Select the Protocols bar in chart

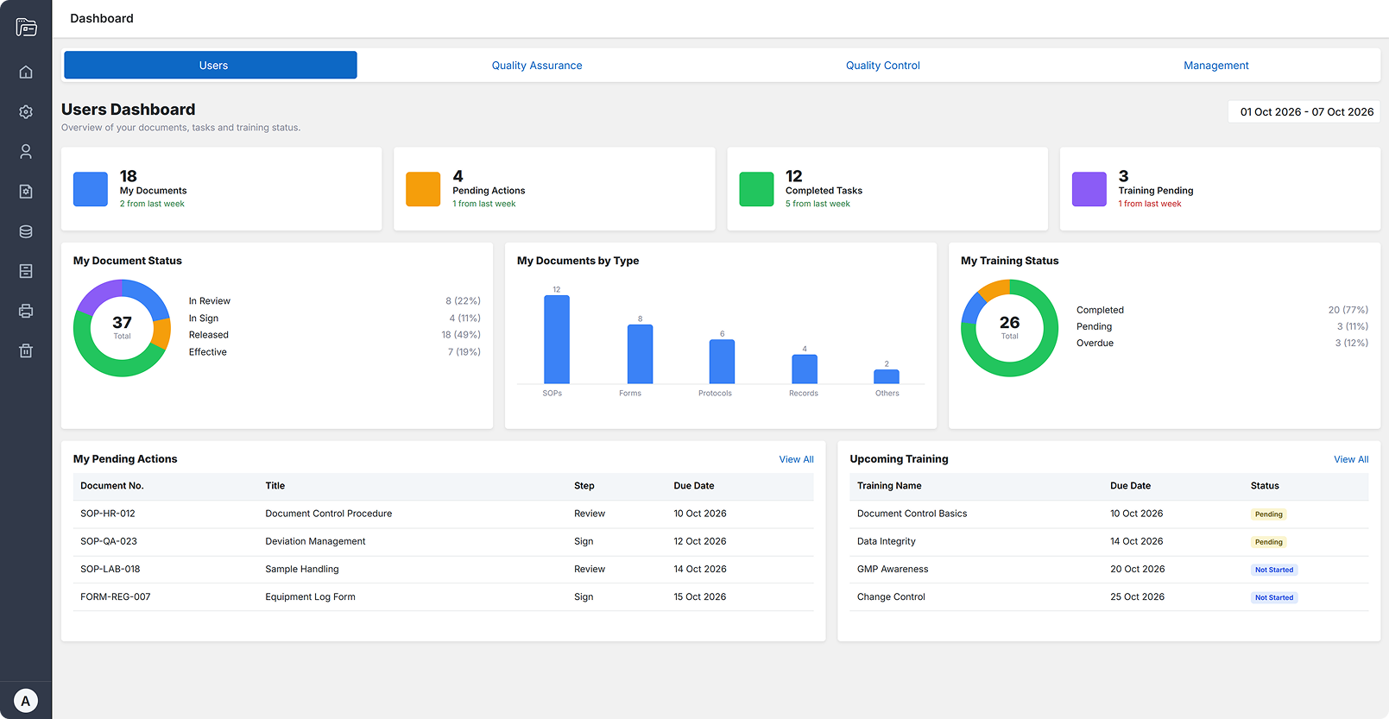click(722, 362)
